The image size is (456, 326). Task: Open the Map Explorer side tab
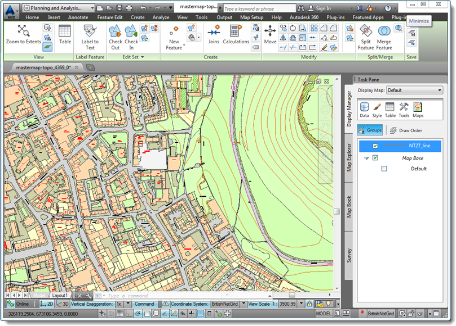(349, 158)
